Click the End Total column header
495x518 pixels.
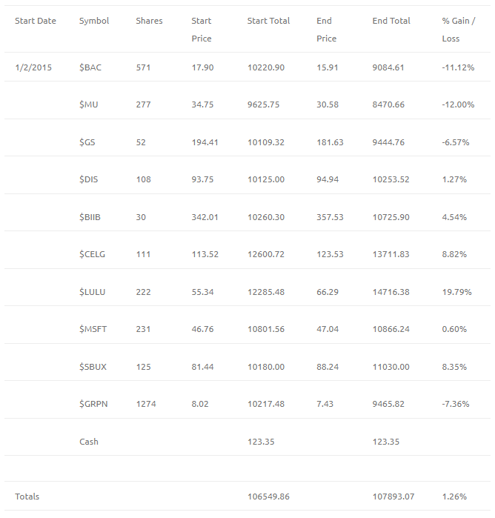(x=391, y=21)
